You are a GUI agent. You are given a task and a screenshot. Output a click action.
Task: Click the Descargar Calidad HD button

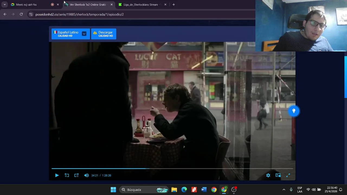pyautogui.click(x=104, y=34)
